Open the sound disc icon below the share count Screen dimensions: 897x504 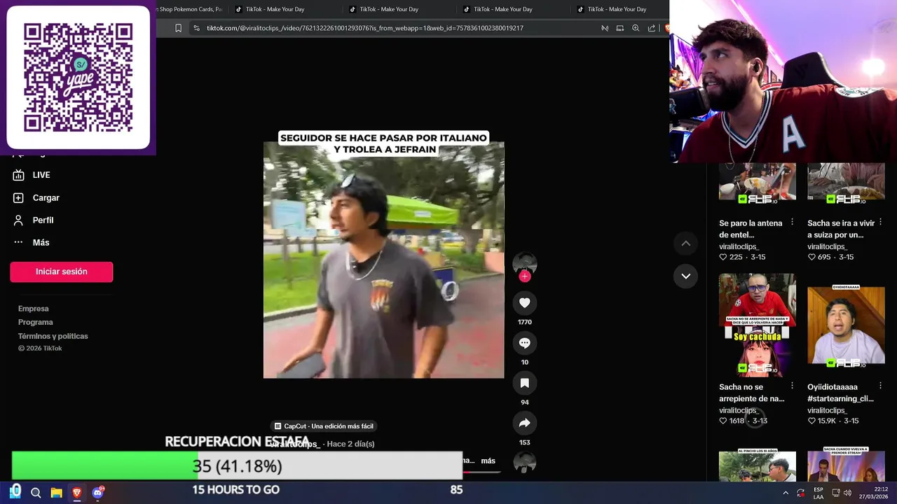524,463
